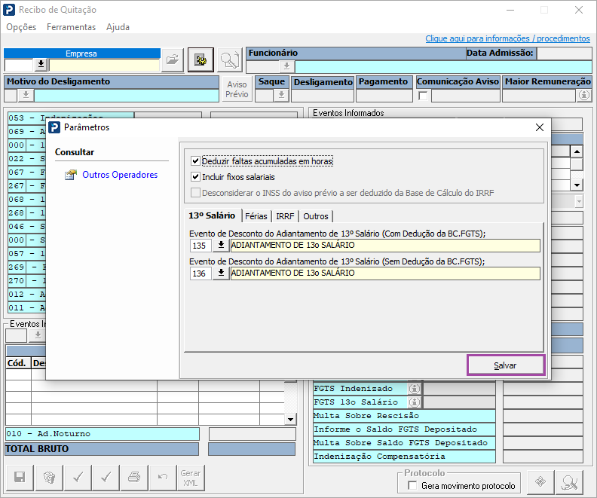This screenshot has height=498, width=597.
Task: Click the save diskette icon at bottom
Action: [x=20, y=477]
